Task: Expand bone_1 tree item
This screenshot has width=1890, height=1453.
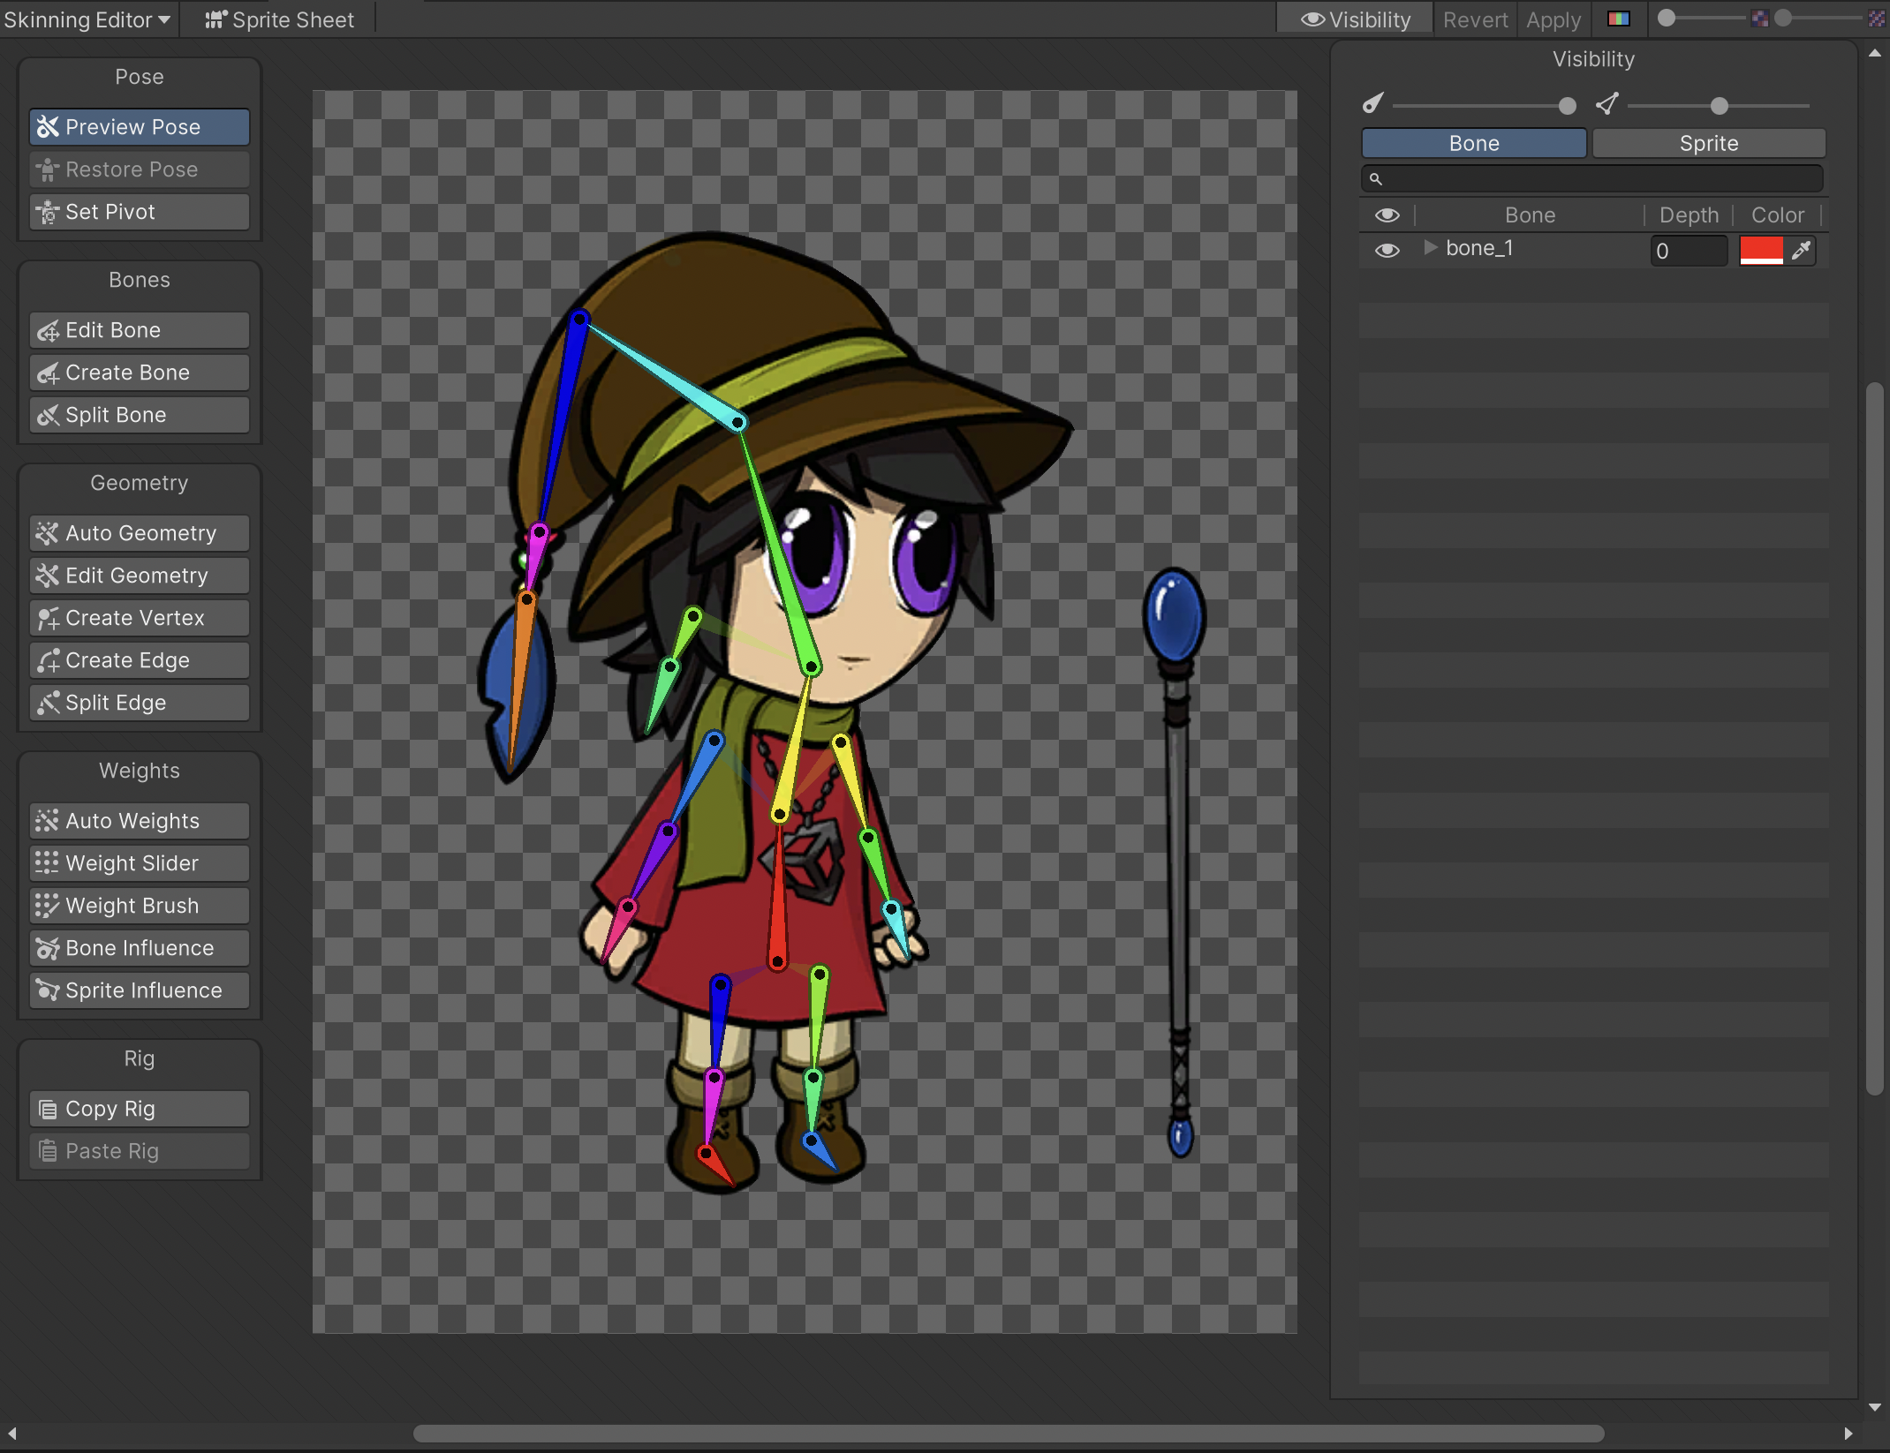Action: [x=1427, y=247]
